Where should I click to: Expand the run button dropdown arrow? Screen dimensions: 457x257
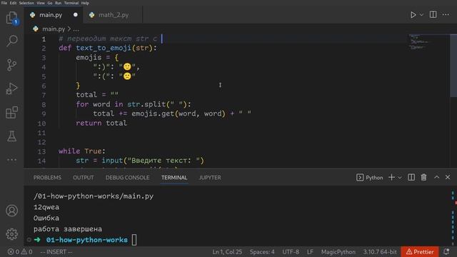pyautogui.click(x=421, y=15)
